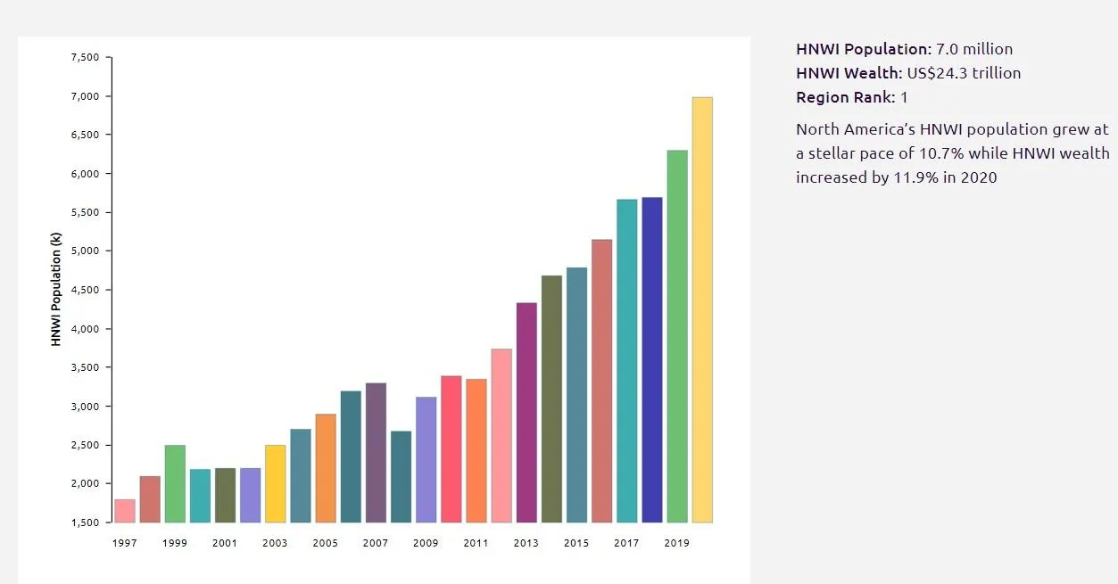Select the yellow 2003 bar

click(x=276, y=483)
